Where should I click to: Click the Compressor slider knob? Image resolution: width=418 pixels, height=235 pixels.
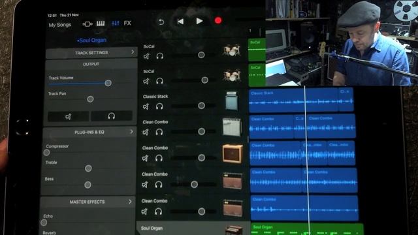(x=46, y=152)
